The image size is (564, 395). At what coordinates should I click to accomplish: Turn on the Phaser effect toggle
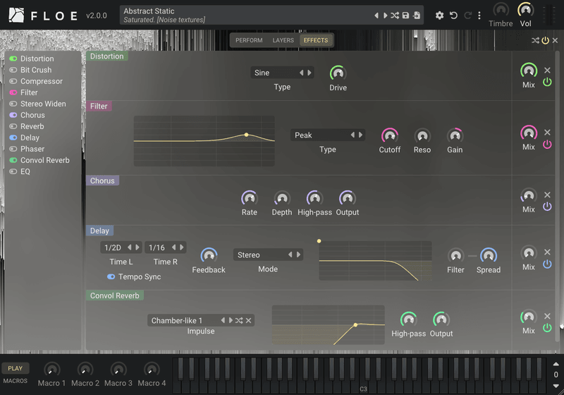(x=13, y=149)
